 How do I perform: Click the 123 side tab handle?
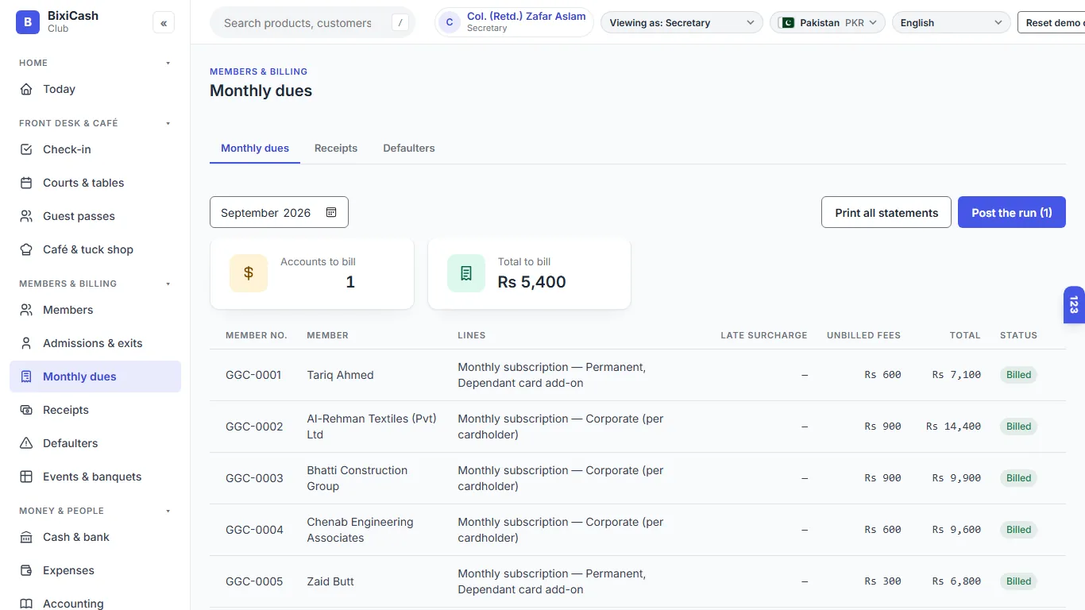pos(1074,305)
